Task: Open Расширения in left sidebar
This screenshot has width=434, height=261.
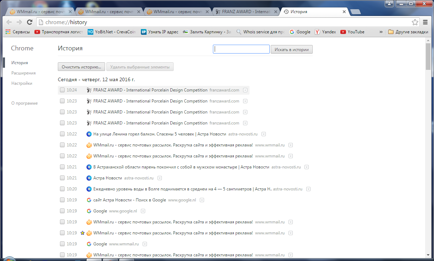Action: point(23,73)
